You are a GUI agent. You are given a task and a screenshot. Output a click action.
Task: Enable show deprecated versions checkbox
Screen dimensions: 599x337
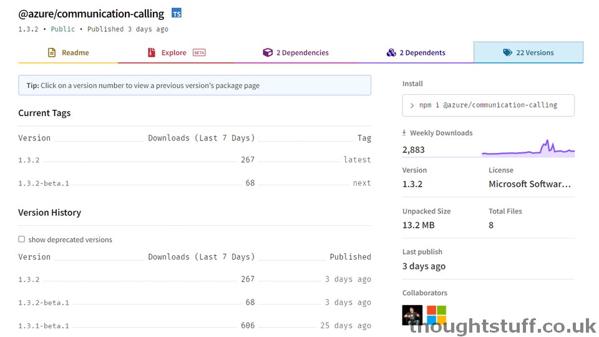click(x=22, y=239)
